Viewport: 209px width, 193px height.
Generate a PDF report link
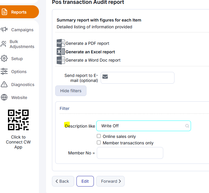pos(87,43)
